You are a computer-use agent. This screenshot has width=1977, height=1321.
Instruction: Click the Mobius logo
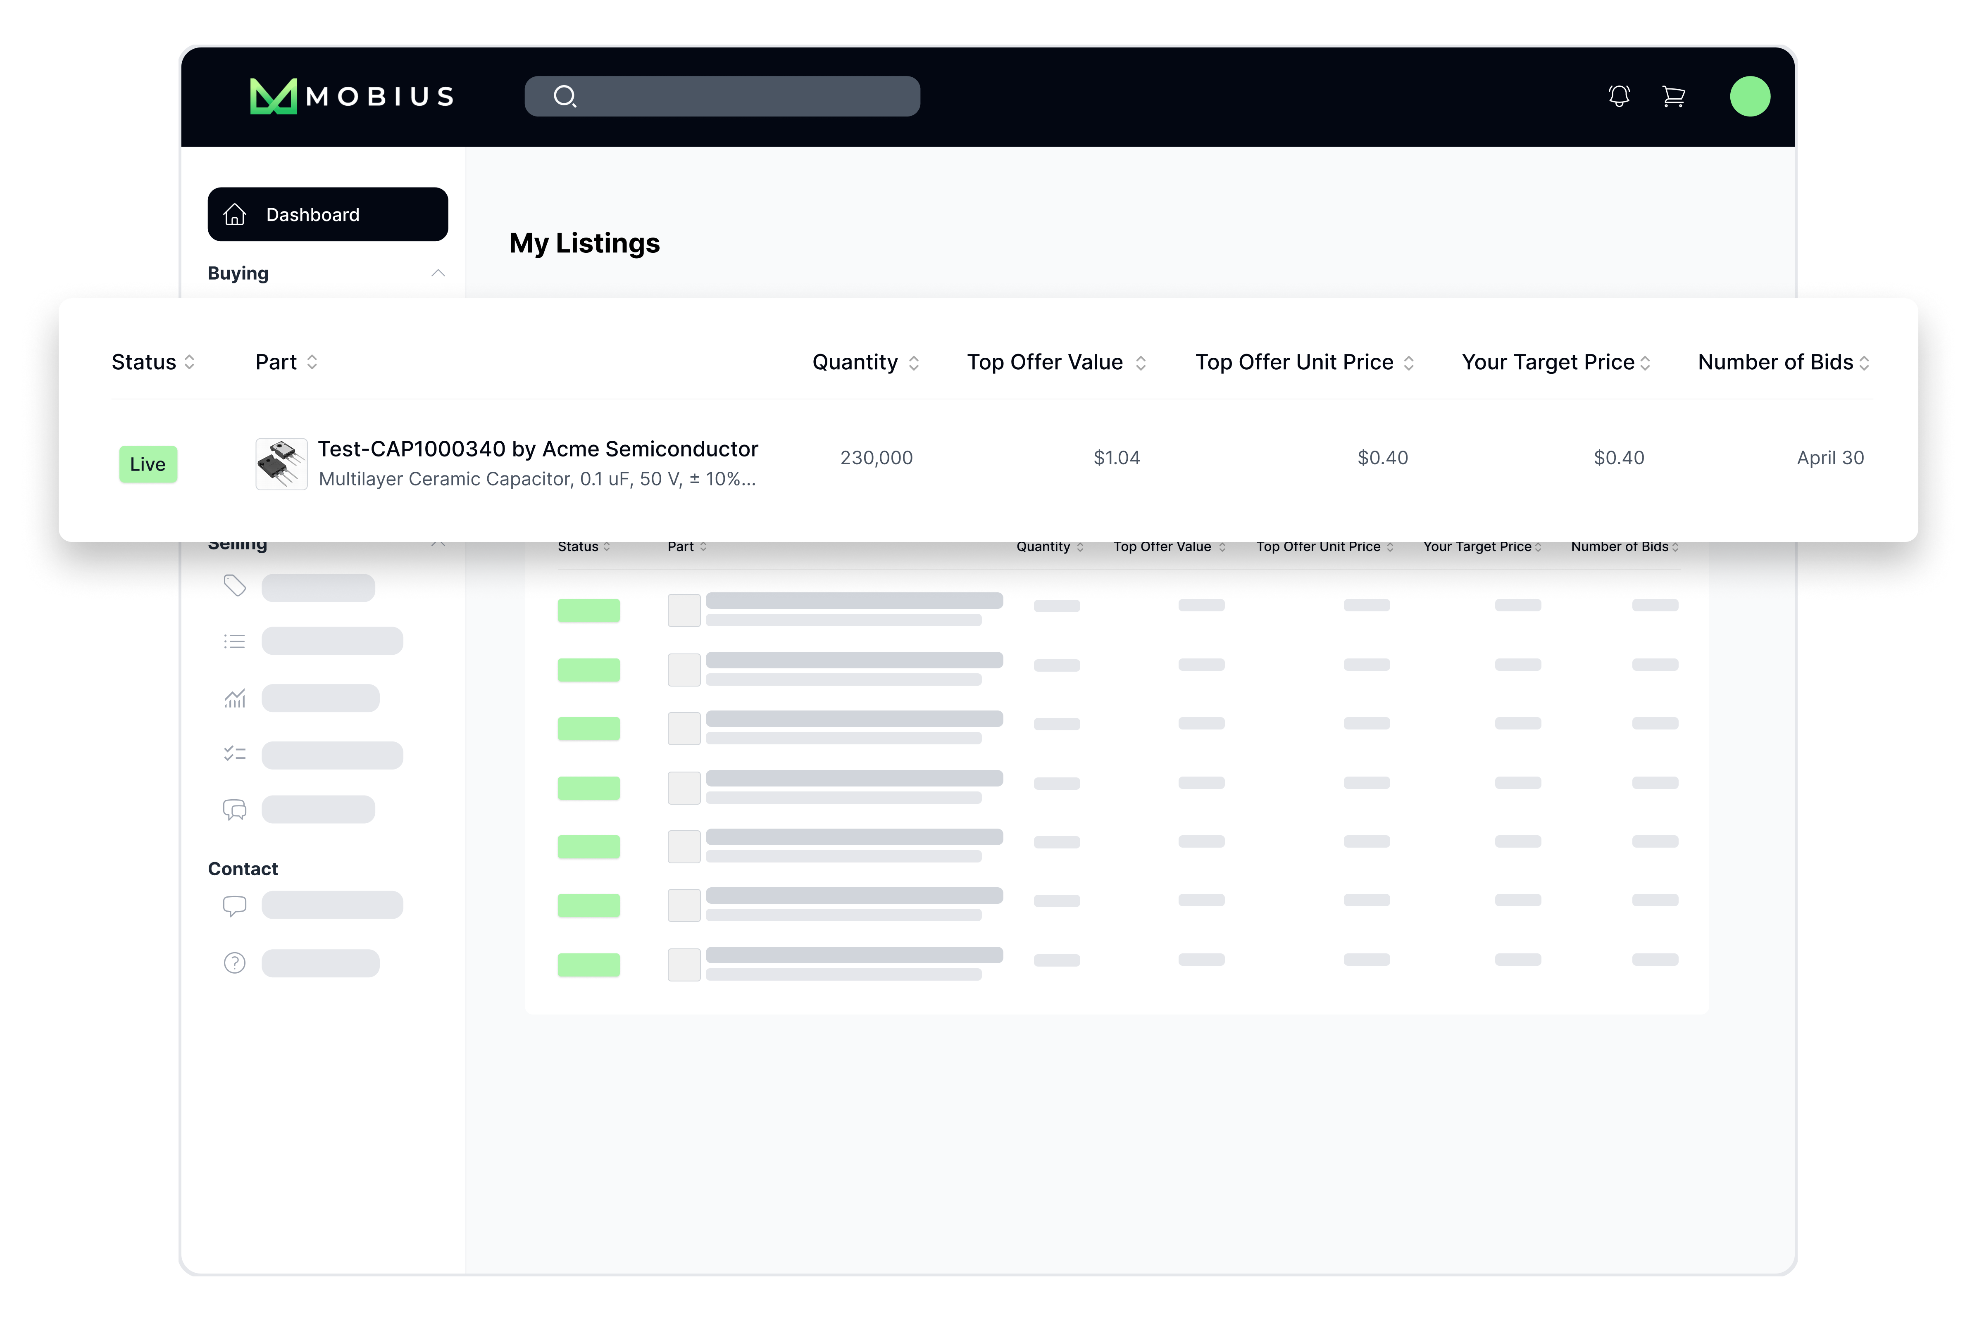(352, 96)
